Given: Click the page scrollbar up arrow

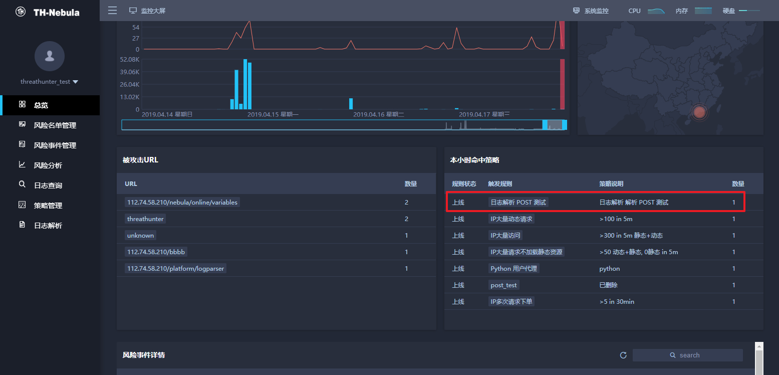Looking at the screenshot, I should click(x=759, y=346).
